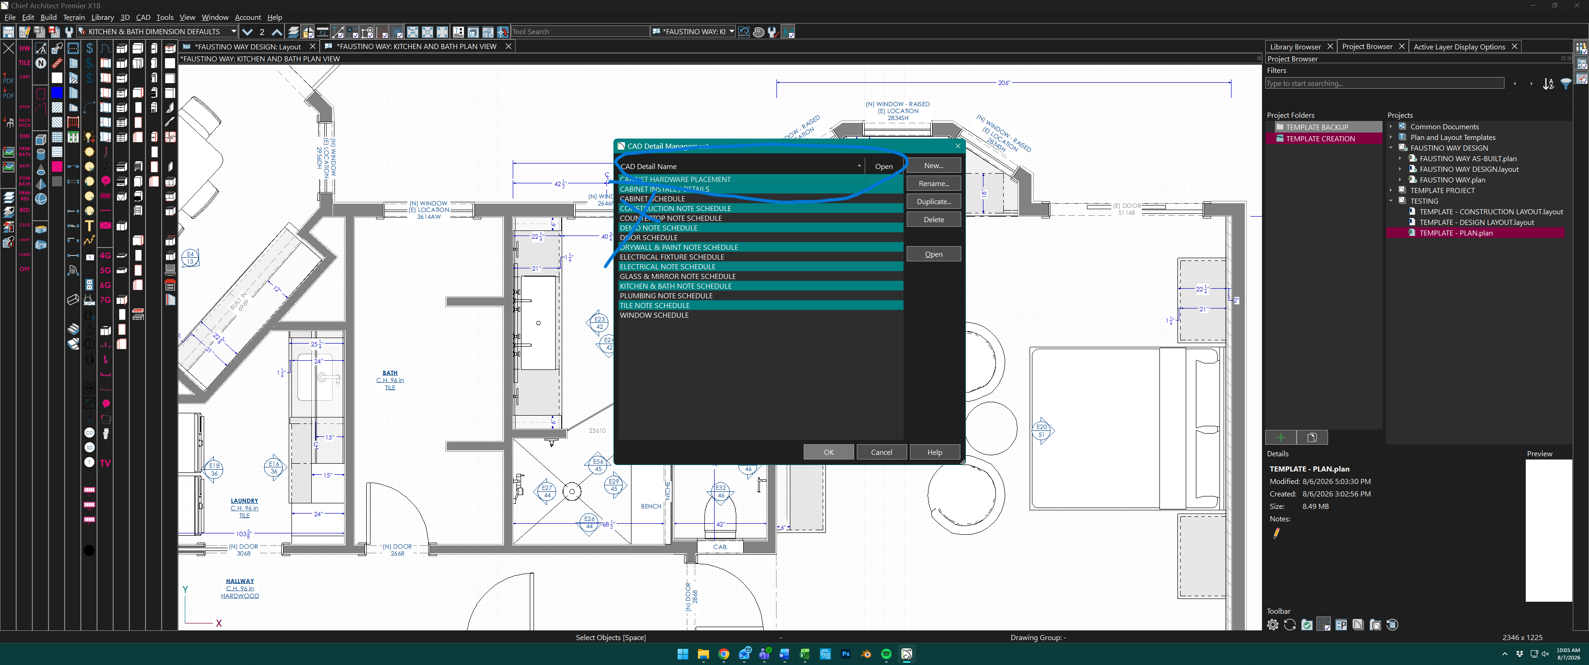Expand FAUSTINO WAY DESIGN.layout node
Viewport: 1589px width, 665px height.
1400,169
